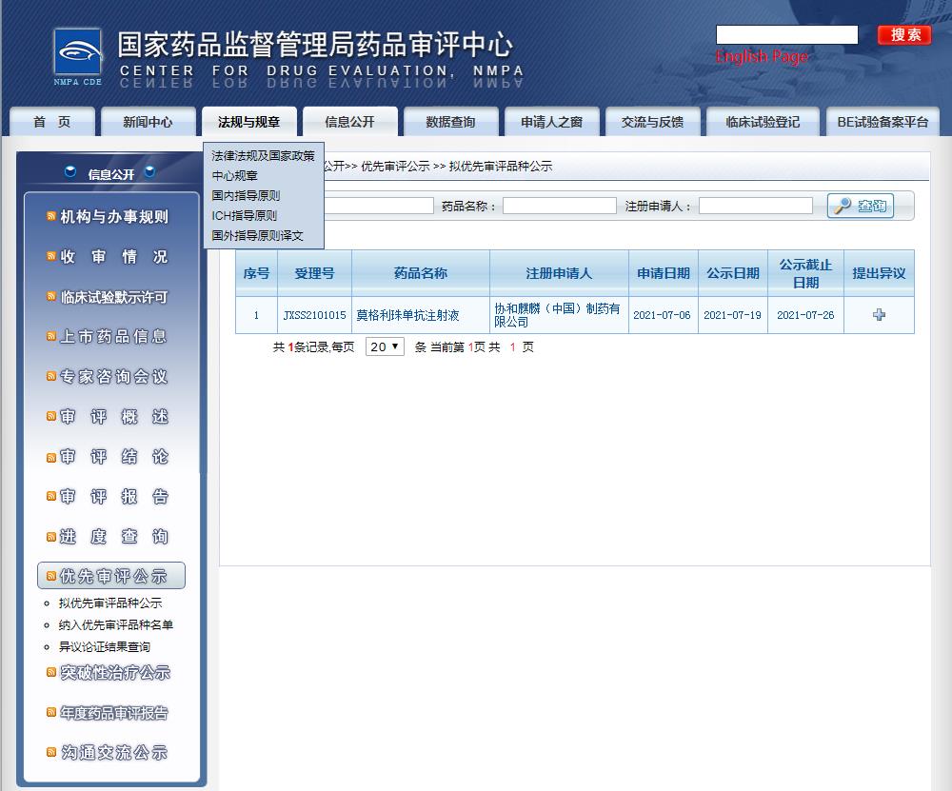Click the 优先审评公示 breadcrumb link
Screen dimensions: 952x791
(395, 166)
